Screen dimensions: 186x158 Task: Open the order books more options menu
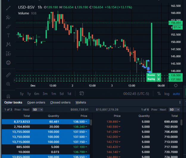point(180,102)
